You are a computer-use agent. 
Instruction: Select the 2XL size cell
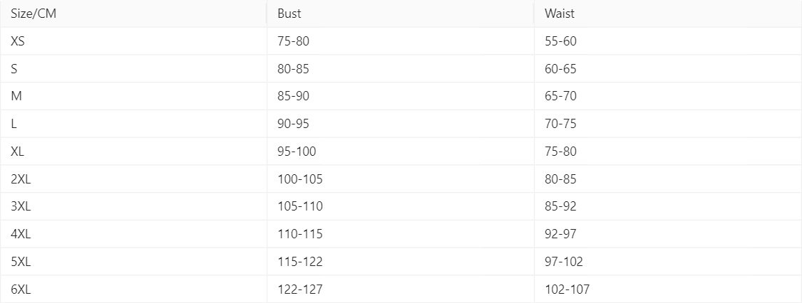[22, 179]
